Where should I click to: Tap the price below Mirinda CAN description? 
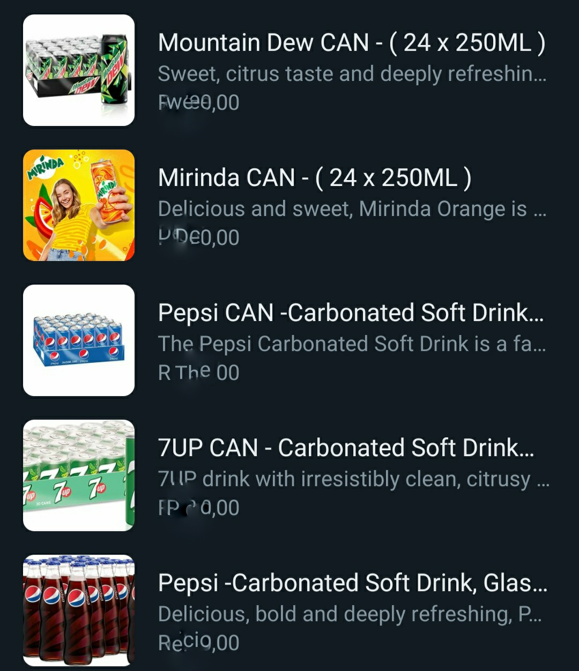point(199,237)
